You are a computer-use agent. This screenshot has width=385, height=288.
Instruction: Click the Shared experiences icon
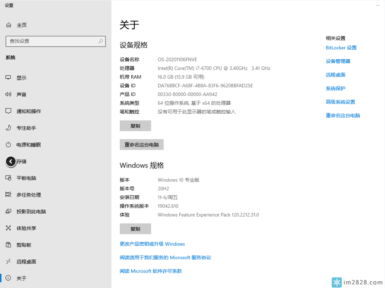tap(8, 228)
